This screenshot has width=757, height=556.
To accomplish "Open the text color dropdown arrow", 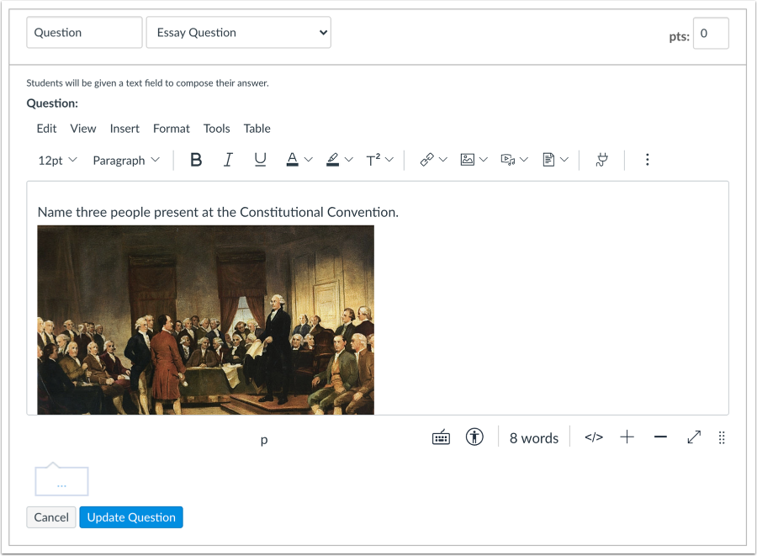I will click(308, 160).
